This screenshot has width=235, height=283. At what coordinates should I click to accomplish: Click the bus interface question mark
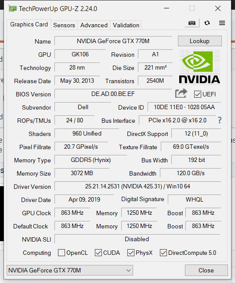220,120
